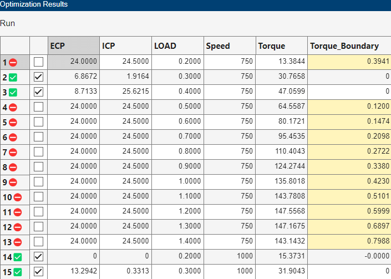Click Torque_Boundary value 0.3941
The image size is (391, 279).
pos(378,62)
